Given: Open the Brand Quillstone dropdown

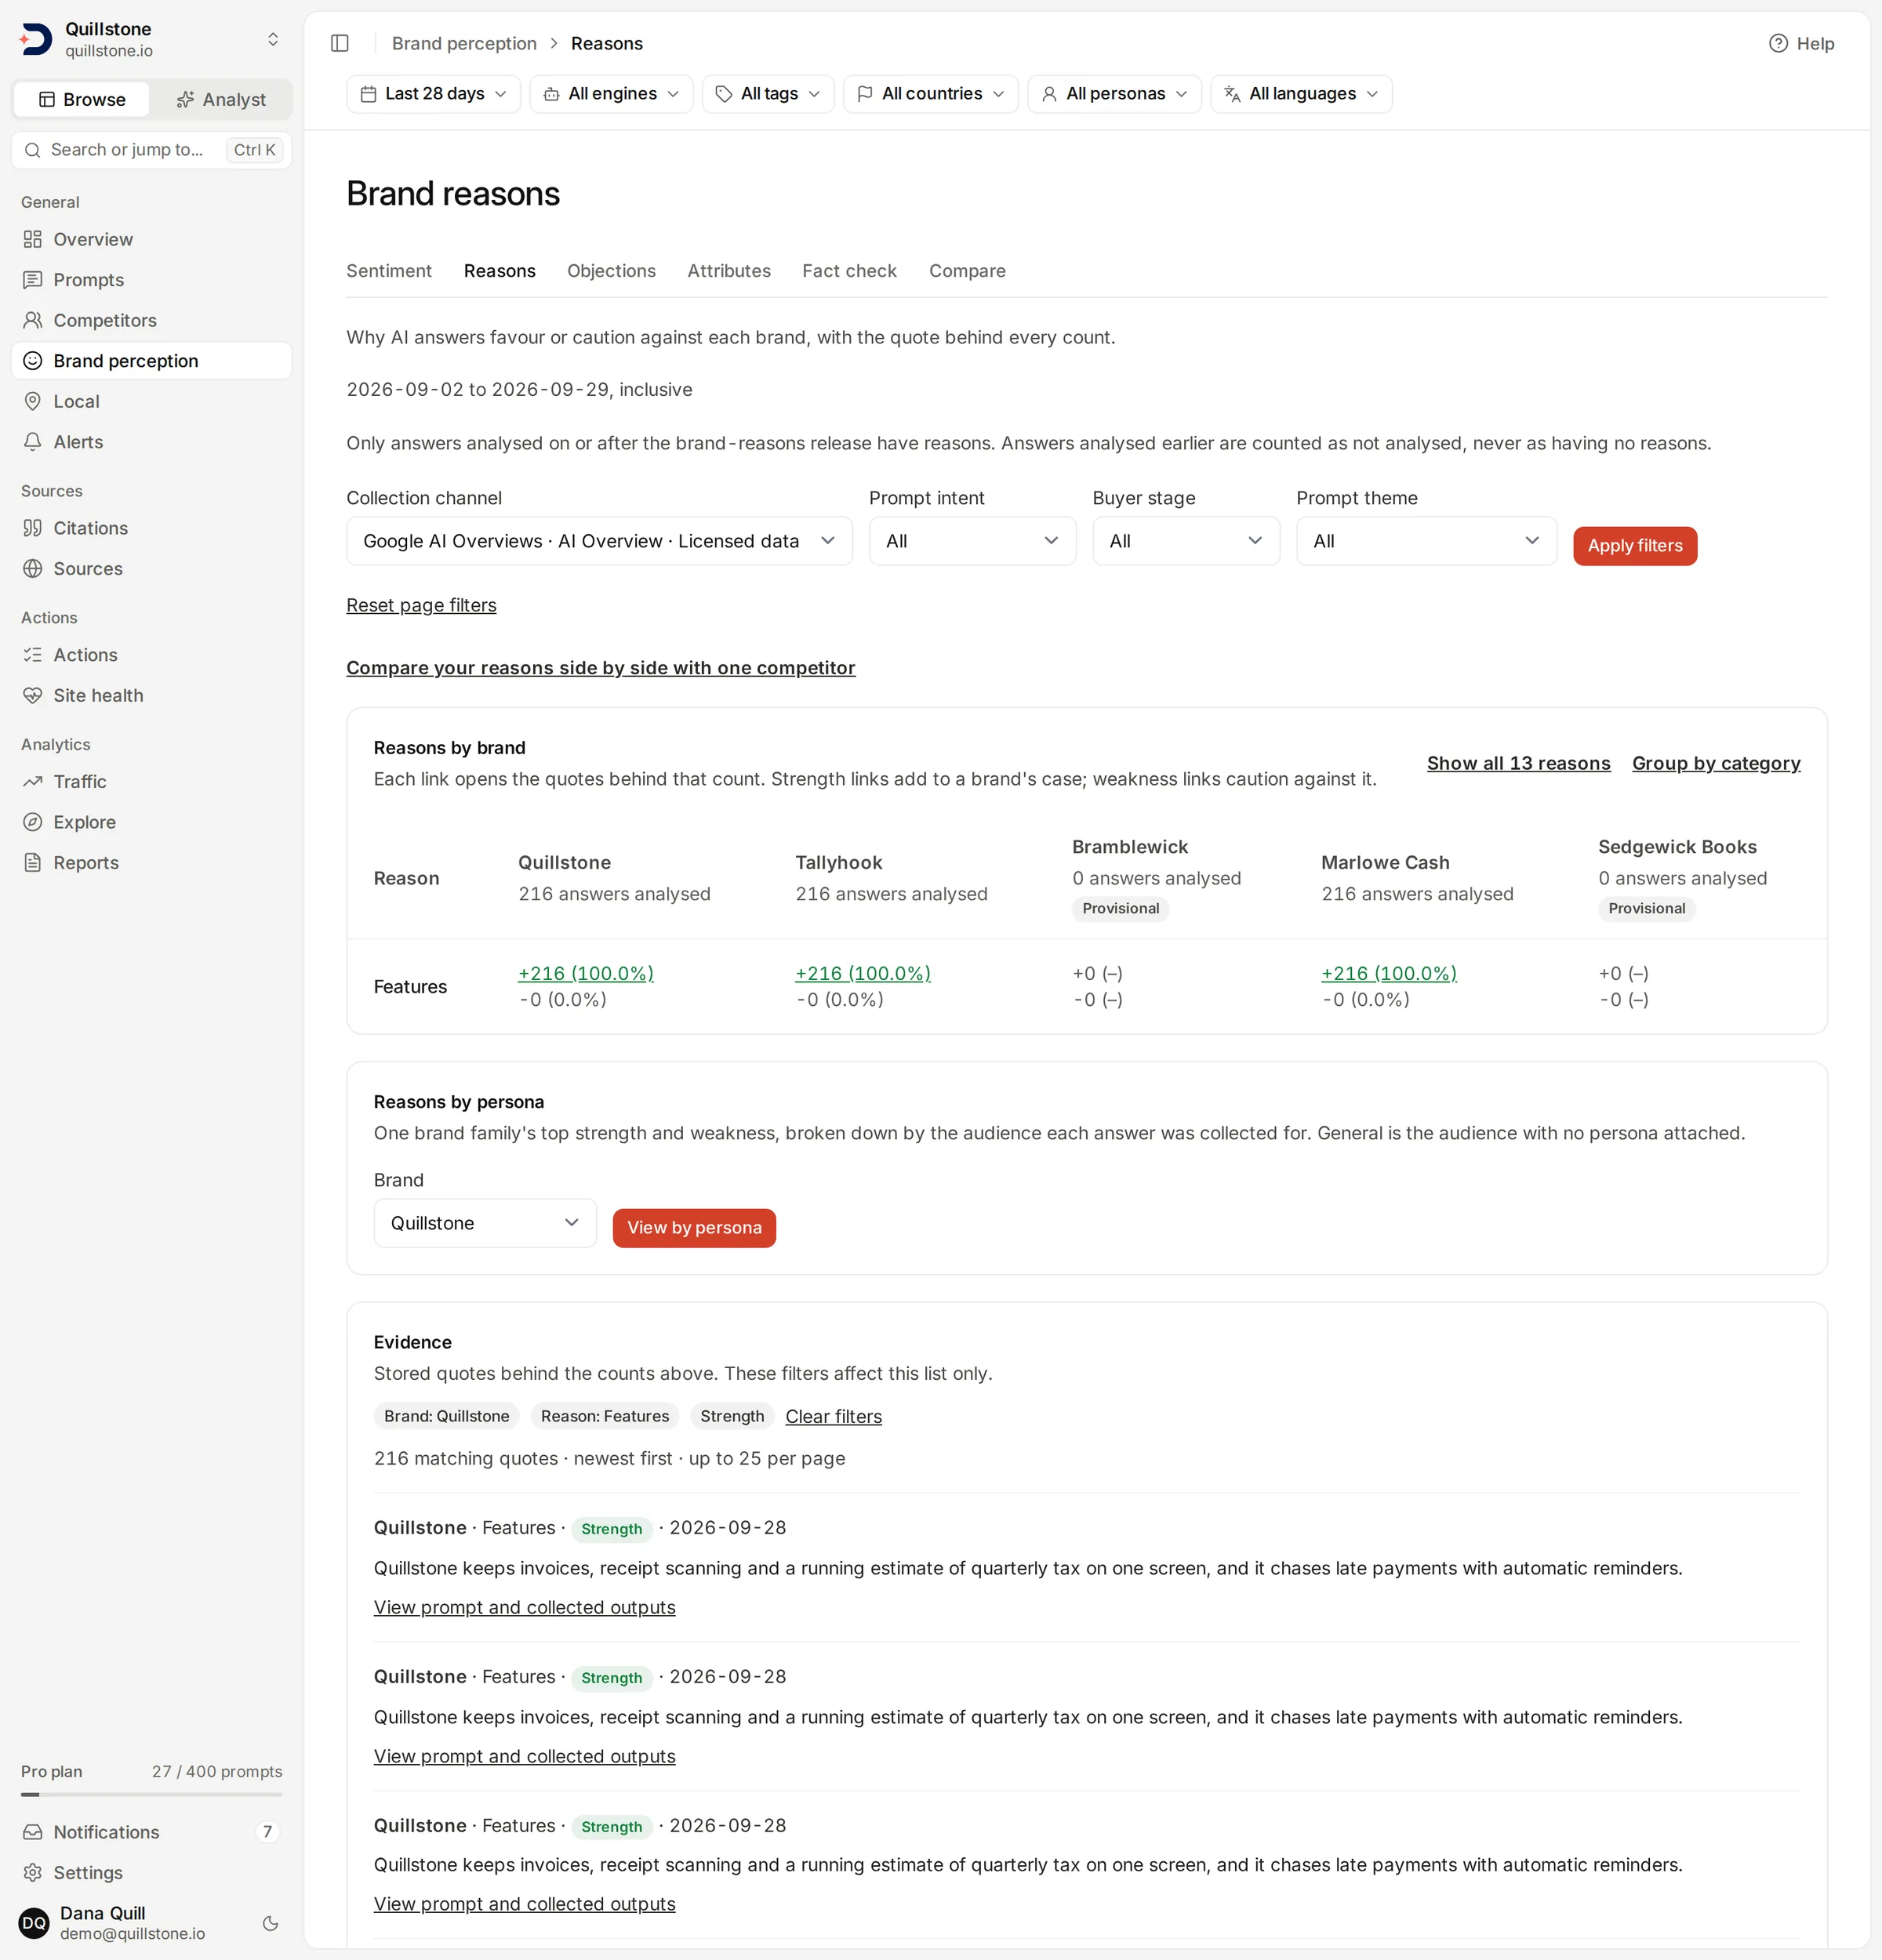Looking at the screenshot, I should click(x=485, y=1223).
